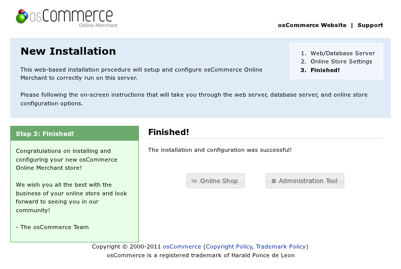Launch the Administration Tool button
Image resolution: width=401 pixels, height=269 pixels.
(x=305, y=181)
